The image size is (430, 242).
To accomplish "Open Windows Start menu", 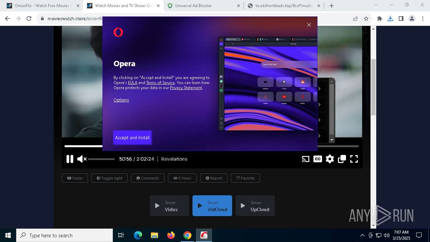I will coord(8,235).
